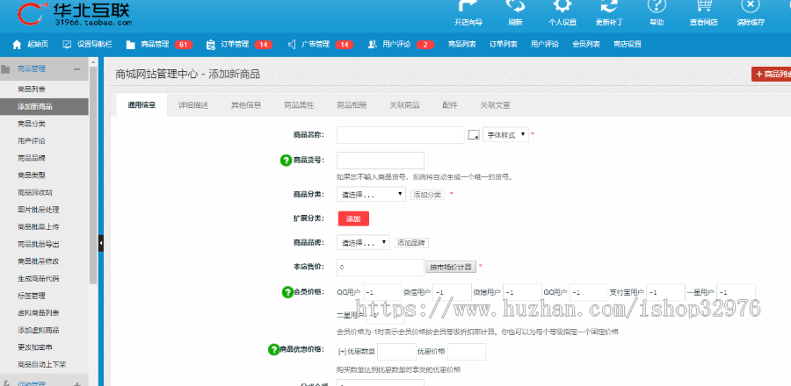Click the red 商品列表 button at top right
Image resolution: width=791 pixels, height=386 pixels.
[771, 74]
